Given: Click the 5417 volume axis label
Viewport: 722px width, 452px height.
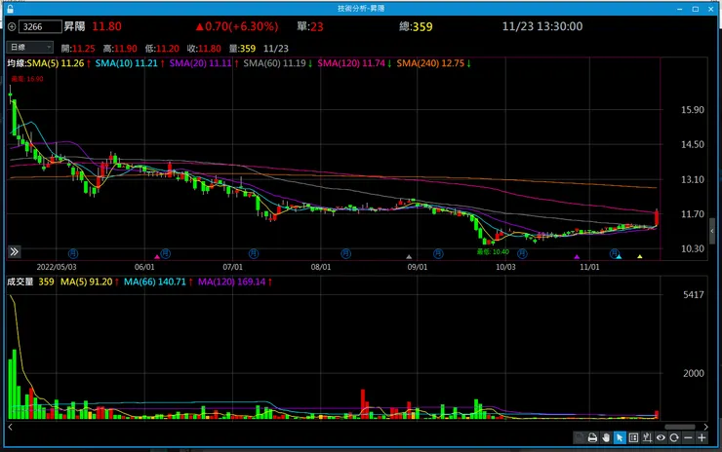Looking at the screenshot, I should click(694, 295).
